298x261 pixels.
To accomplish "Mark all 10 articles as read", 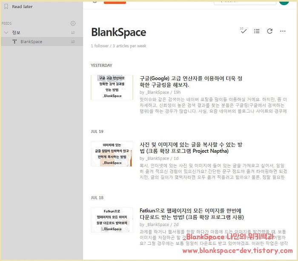I will point(243,30).
